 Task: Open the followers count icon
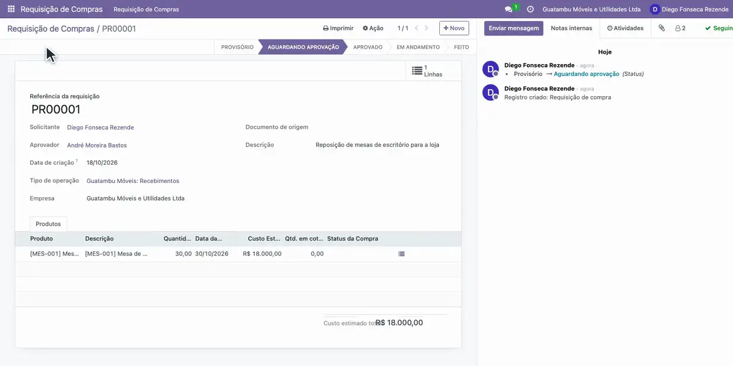point(680,28)
